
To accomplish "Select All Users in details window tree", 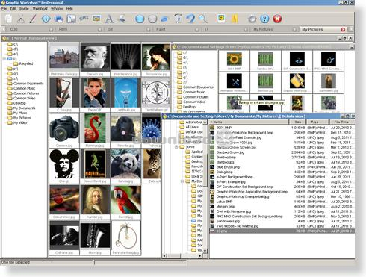I will [192, 127].
